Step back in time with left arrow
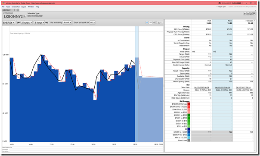 coord(19,22)
